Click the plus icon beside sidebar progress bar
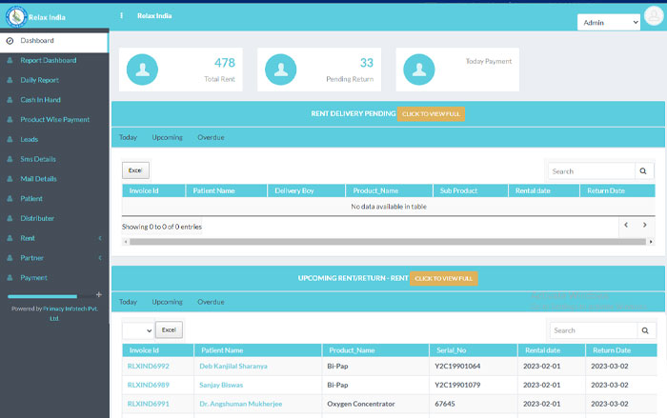Viewport: 667px width, 418px height. pyautogui.click(x=99, y=294)
